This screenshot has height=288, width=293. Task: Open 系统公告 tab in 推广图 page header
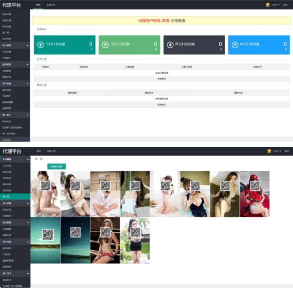pyautogui.click(x=51, y=151)
